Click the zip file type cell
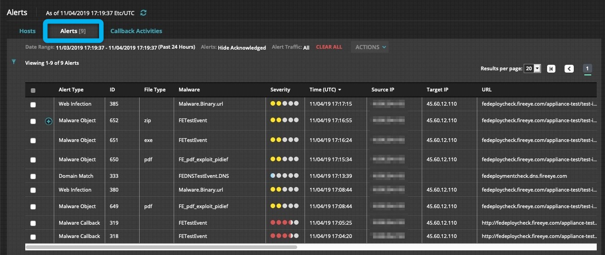This screenshot has height=255, width=605. coord(147,120)
